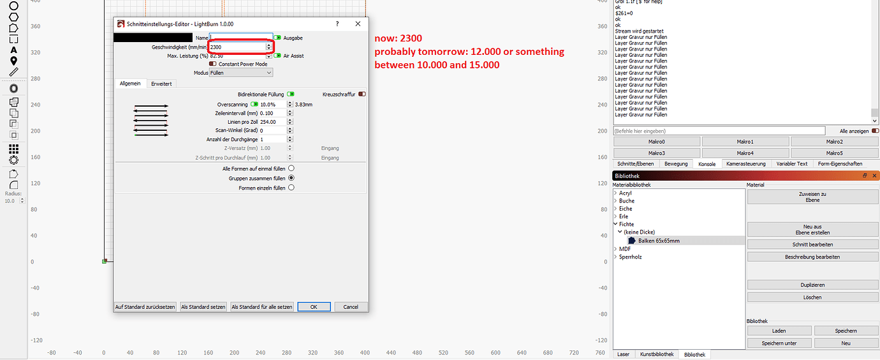Click the Boolean subtract icon
The height and width of the screenshot is (360, 880).
click(13, 124)
